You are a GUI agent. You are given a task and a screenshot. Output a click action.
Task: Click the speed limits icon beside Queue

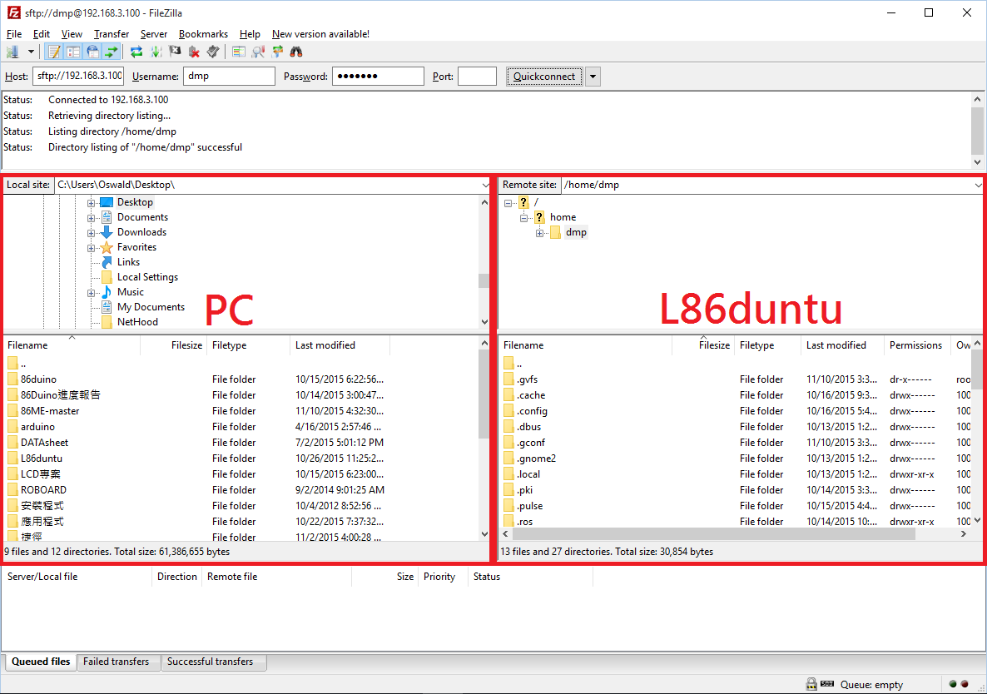pos(827,684)
